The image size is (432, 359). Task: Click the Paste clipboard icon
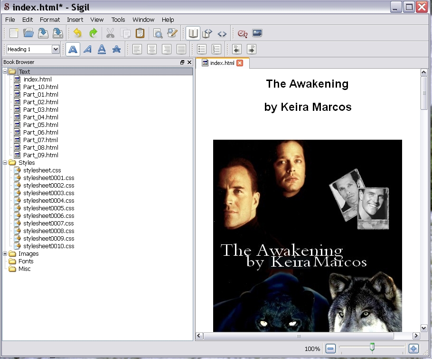(x=140, y=33)
